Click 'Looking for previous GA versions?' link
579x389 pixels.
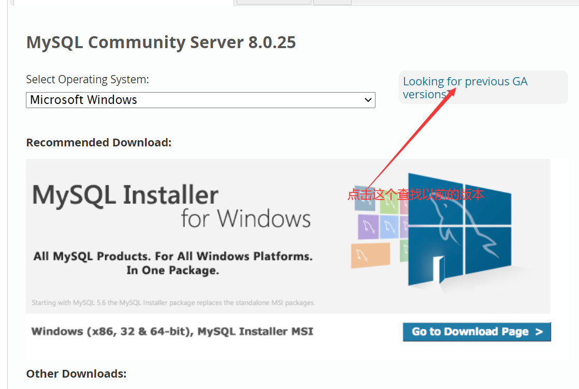pos(465,88)
